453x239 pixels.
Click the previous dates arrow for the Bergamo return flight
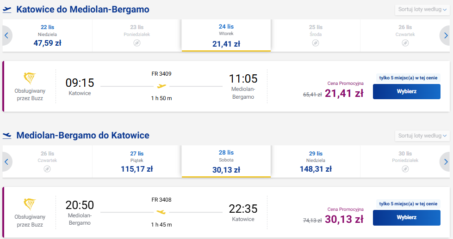6,161
